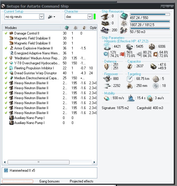Click the capacitor column header icon
This screenshot has height=186, width=177.
(x=84, y=28)
